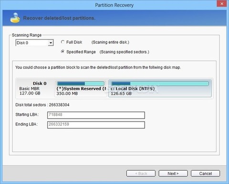Screen dimensions: 229x184
Task: Select the C: Local Disk NTFS partition
Action: pos(160,89)
